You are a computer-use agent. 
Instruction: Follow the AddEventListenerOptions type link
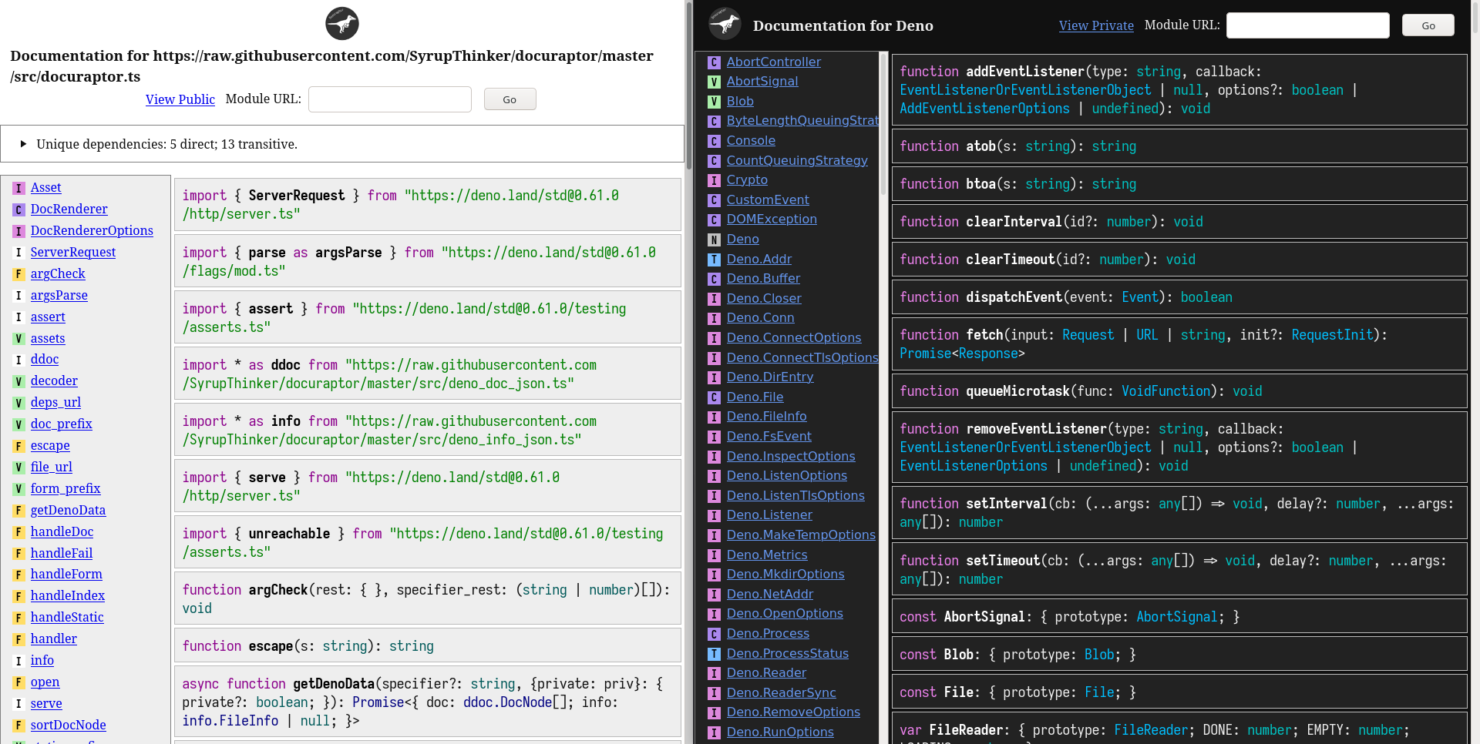(x=984, y=109)
